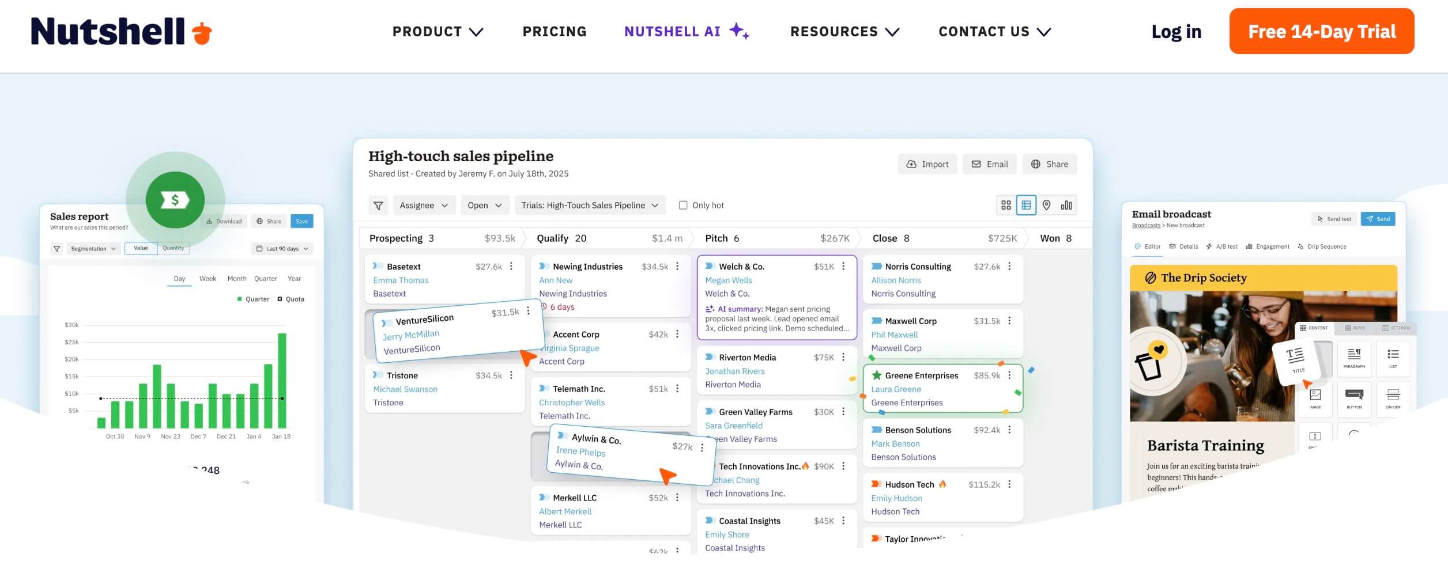1448x577 pixels.
Task: Switch to the grid card view icon
Action: point(1006,206)
